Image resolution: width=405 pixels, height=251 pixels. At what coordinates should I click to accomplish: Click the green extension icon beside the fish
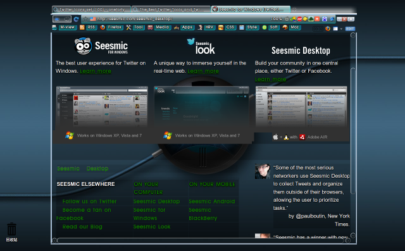coord(311,19)
